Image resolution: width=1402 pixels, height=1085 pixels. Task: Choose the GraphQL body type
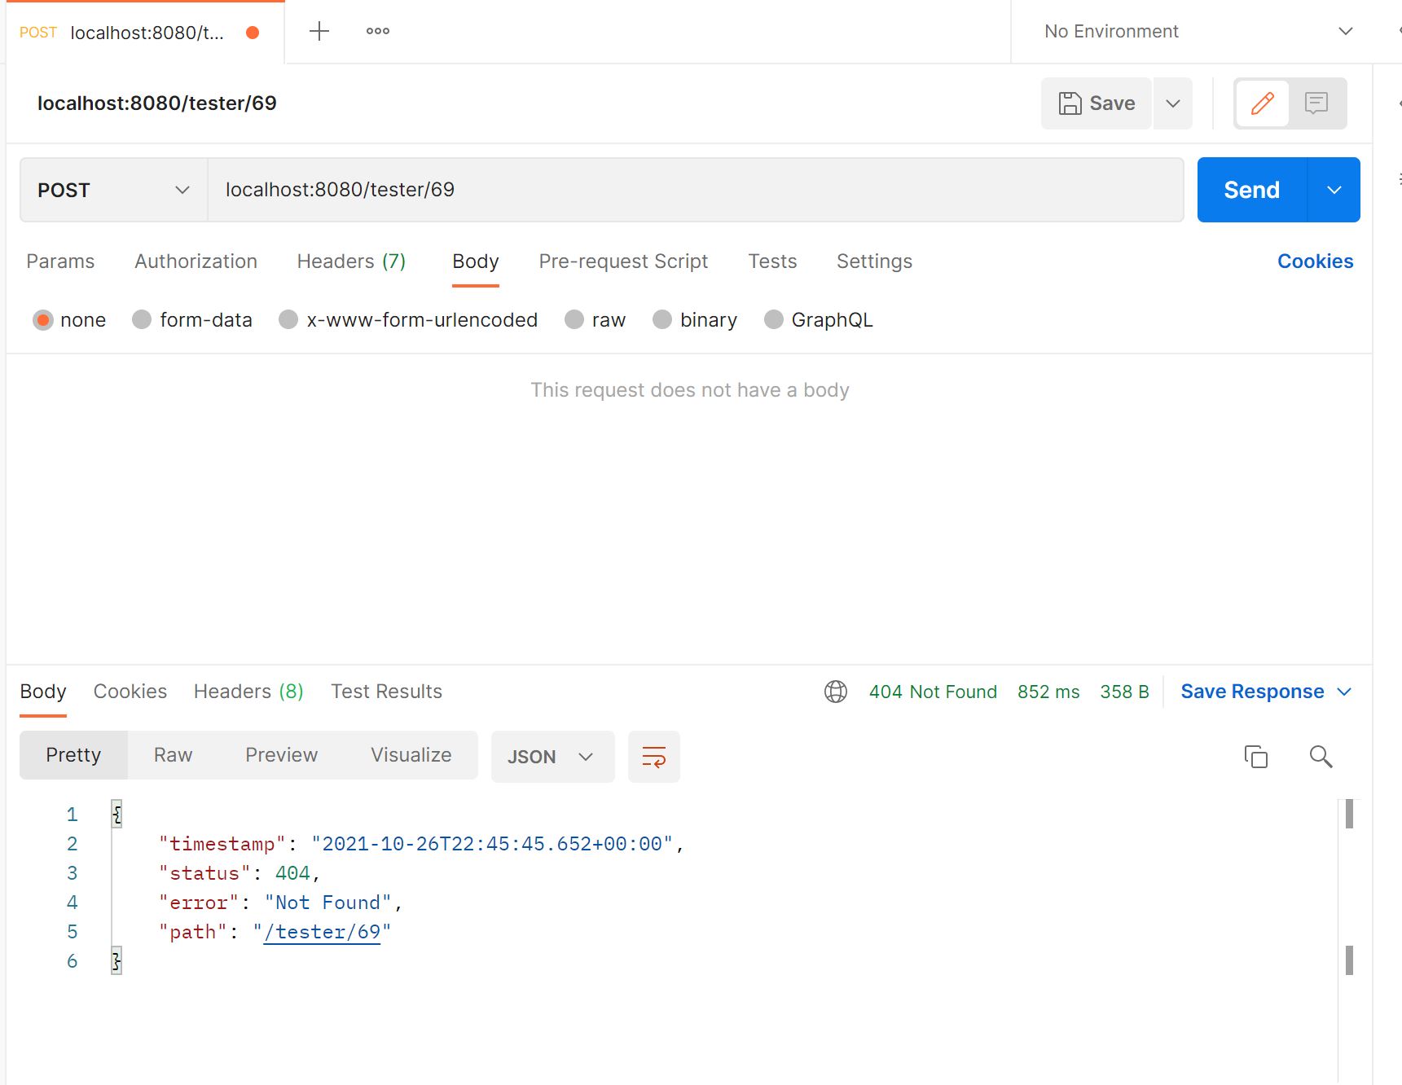[819, 320]
